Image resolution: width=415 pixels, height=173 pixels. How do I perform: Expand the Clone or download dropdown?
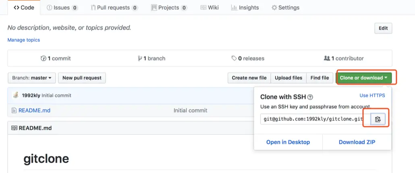coord(363,78)
